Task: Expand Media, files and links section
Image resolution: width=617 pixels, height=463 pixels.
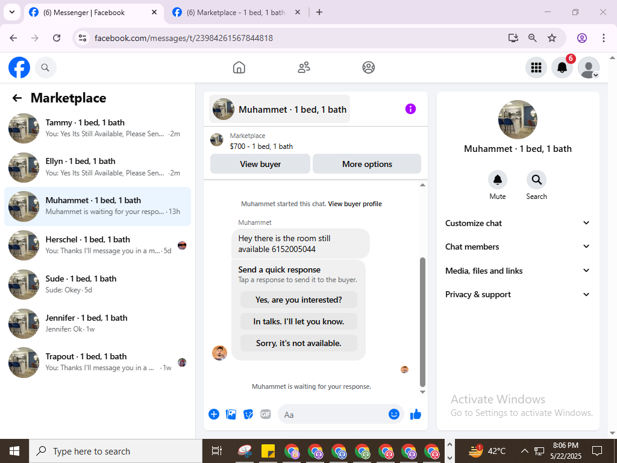Action: [x=518, y=271]
